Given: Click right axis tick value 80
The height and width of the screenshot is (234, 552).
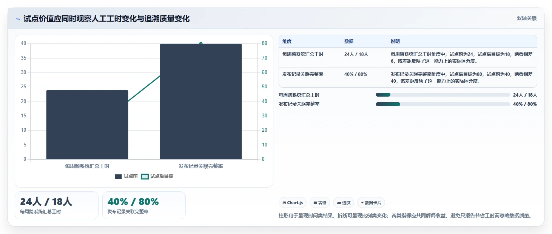Looking at the screenshot, I should point(265,43).
